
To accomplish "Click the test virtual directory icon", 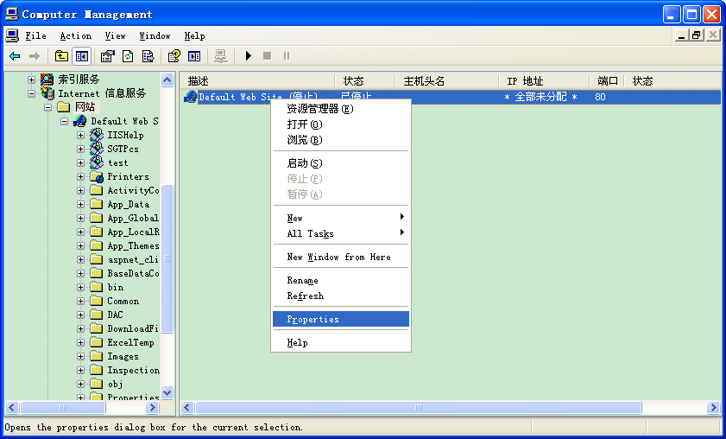I will pyautogui.click(x=97, y=162).
